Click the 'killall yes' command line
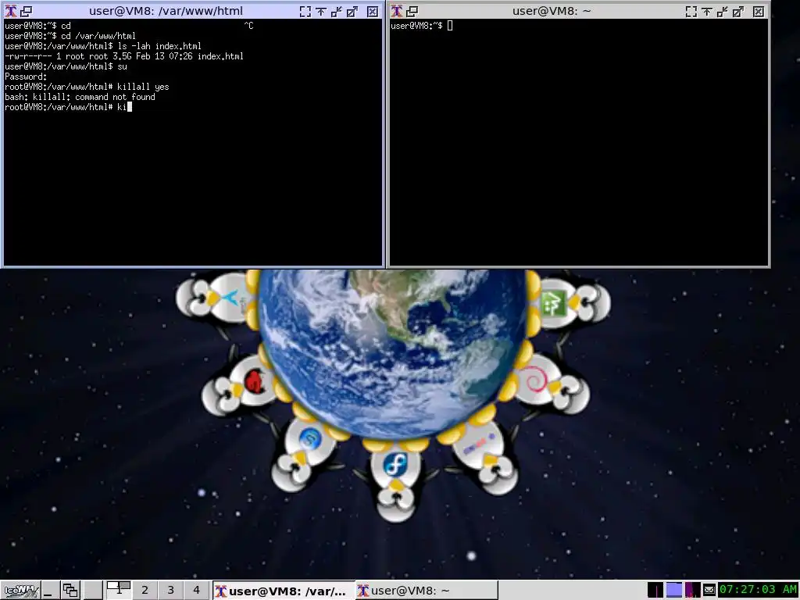 87,87
